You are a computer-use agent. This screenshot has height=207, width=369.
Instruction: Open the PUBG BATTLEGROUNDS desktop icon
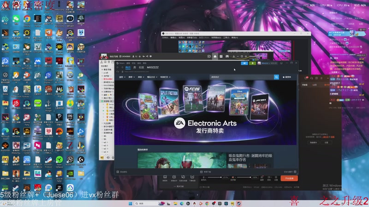coord(27,63)
